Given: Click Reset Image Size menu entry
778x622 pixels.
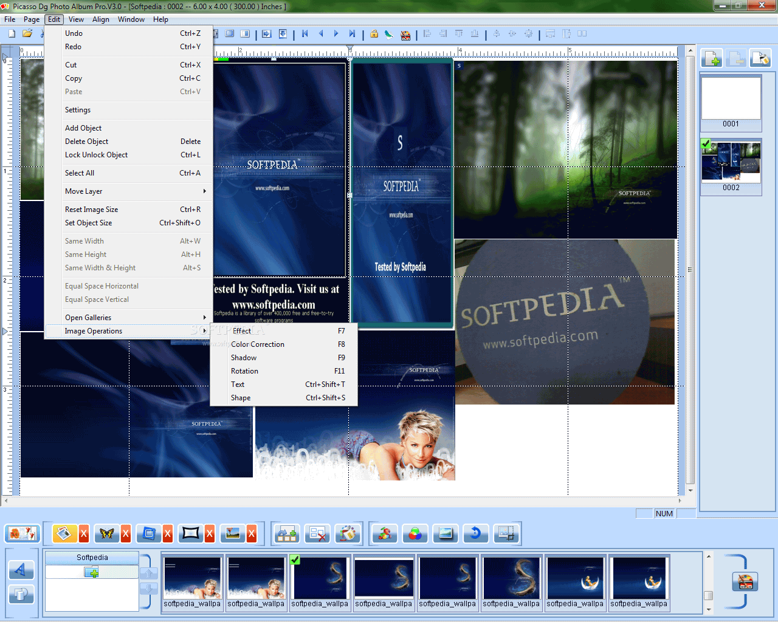Looking at the screenshot, I should (x=129, y=210).
